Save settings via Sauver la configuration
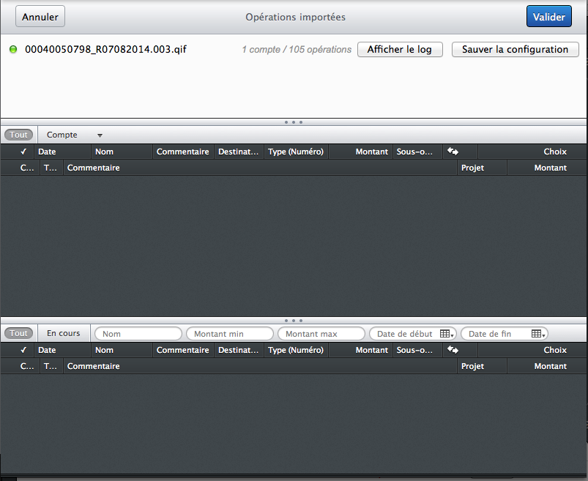The width and height of the screenshot is (588, 481). pos(516,49)
